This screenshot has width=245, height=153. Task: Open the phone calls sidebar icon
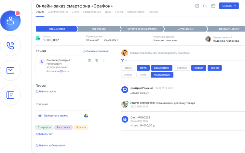pyautogui.click(x=10, y=45)
